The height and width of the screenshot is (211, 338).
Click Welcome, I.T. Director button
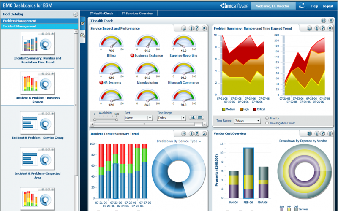[273, 6]
